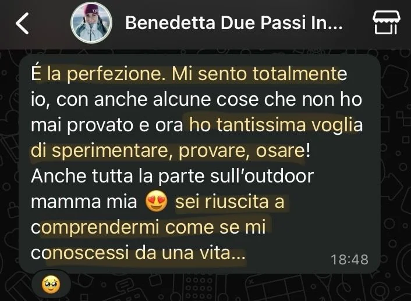Viewport: 411px width, 301px height.
Task: Click the phrase "di sperimentare, provare, osare"
Action: pyautogui.click(x=168, y=150)
